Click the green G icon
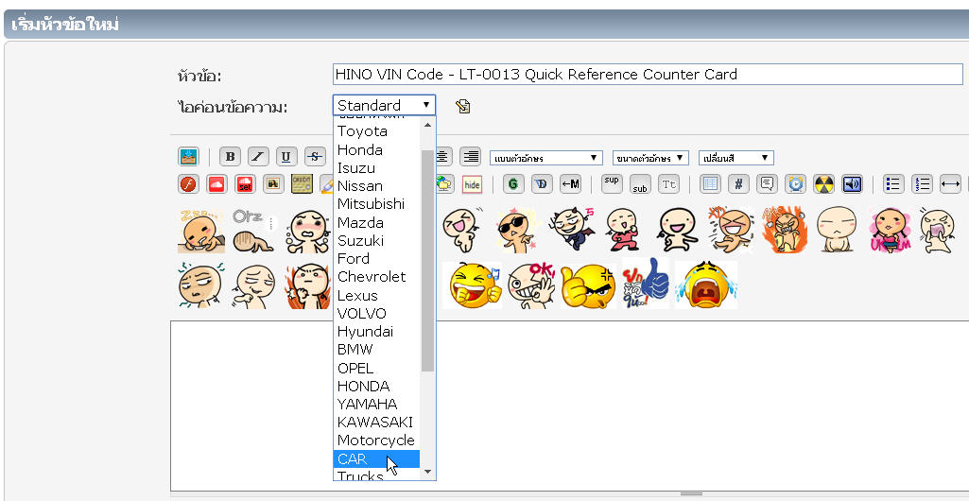This screenshot has width=969, height=501. (x=513, y=184)
